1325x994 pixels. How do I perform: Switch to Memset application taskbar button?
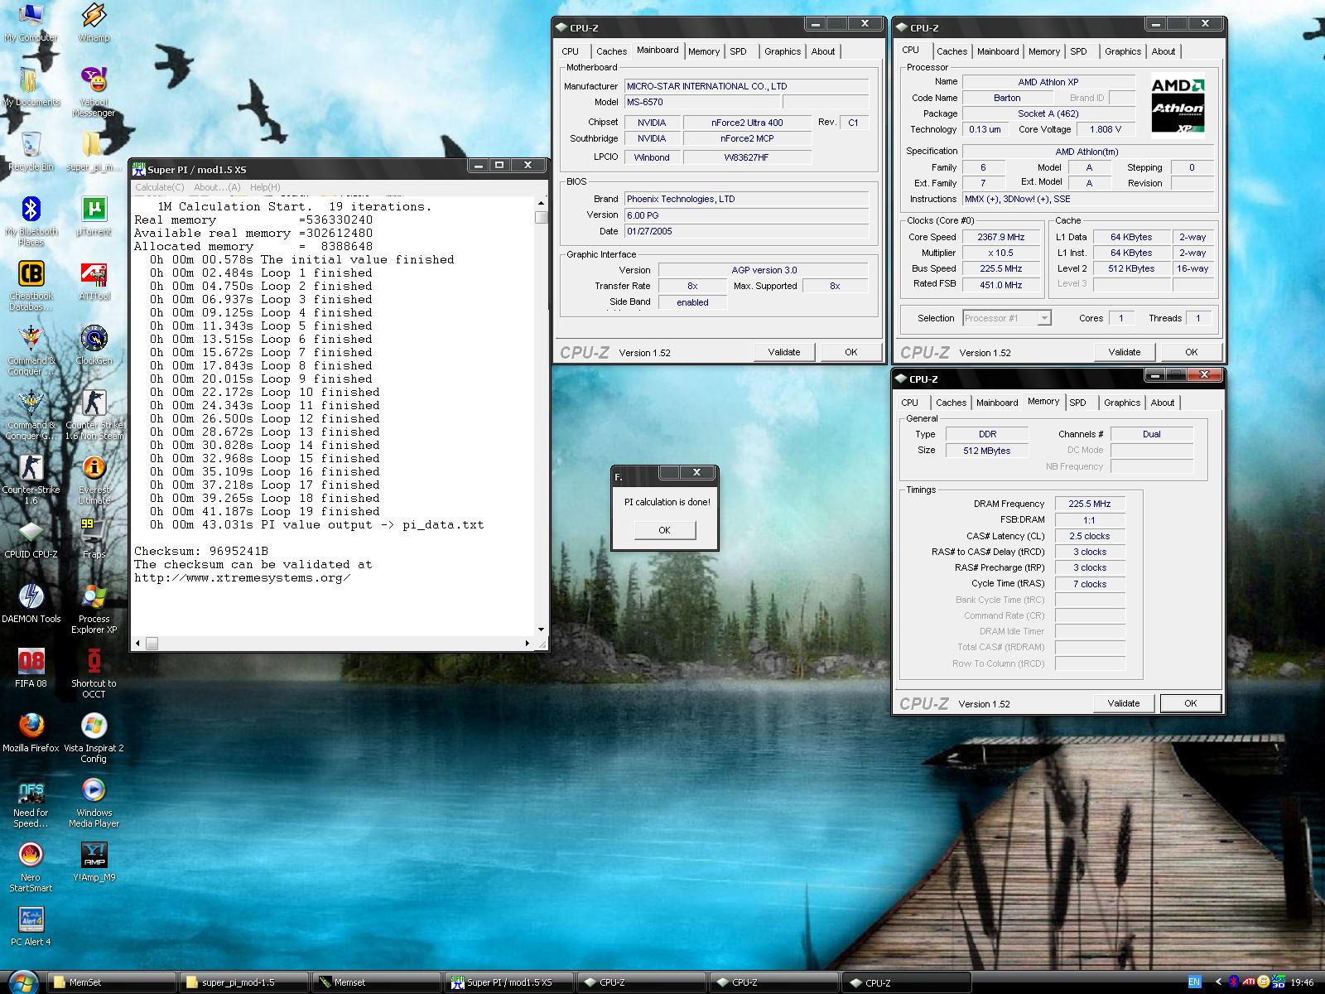point(376,982)
